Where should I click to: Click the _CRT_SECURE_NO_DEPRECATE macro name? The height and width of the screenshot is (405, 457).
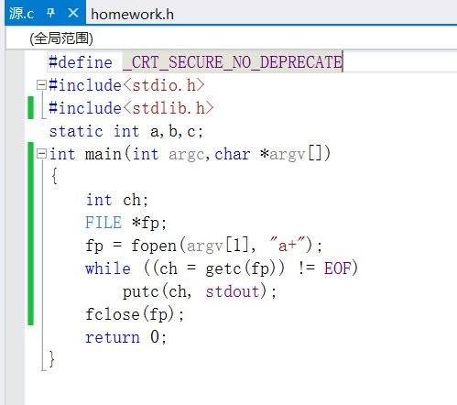[233, 62]
